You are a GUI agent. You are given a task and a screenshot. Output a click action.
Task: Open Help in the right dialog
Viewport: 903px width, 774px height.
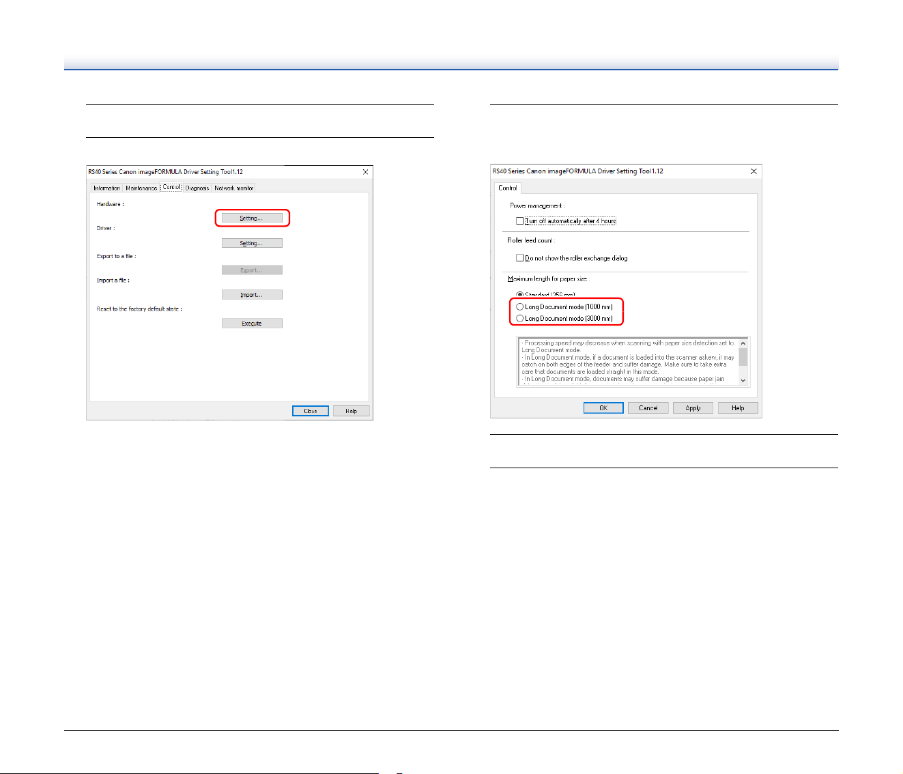pos(738,408)
